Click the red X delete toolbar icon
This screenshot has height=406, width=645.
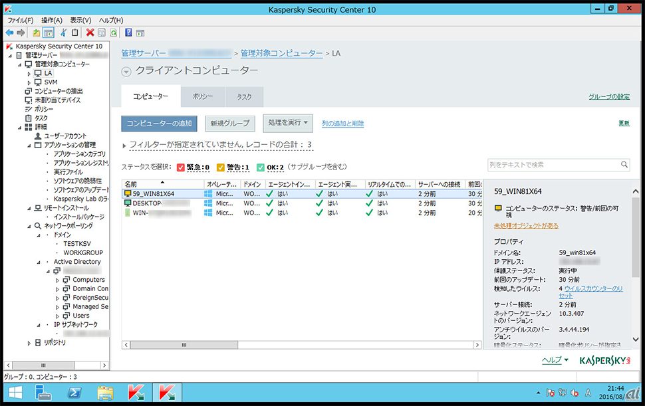[x=90, y=32]
